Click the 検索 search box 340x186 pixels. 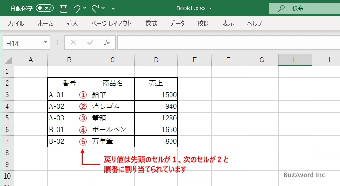[305, 8]
